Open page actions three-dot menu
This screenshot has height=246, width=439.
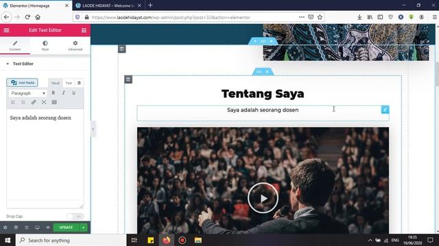pos(302,17)
